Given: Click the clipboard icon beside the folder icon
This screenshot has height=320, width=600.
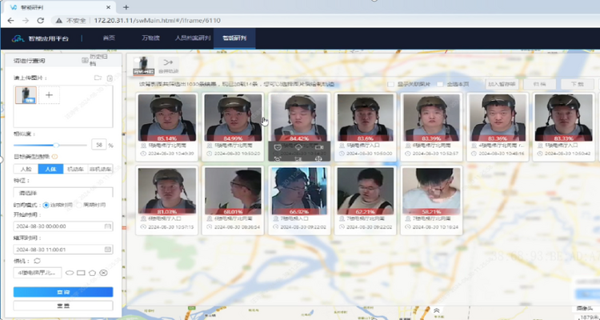Looking at the screenshot, I should (x=110, y=78).
